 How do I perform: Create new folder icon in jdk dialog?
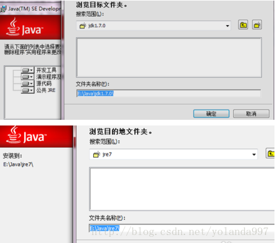click(257, 25)
